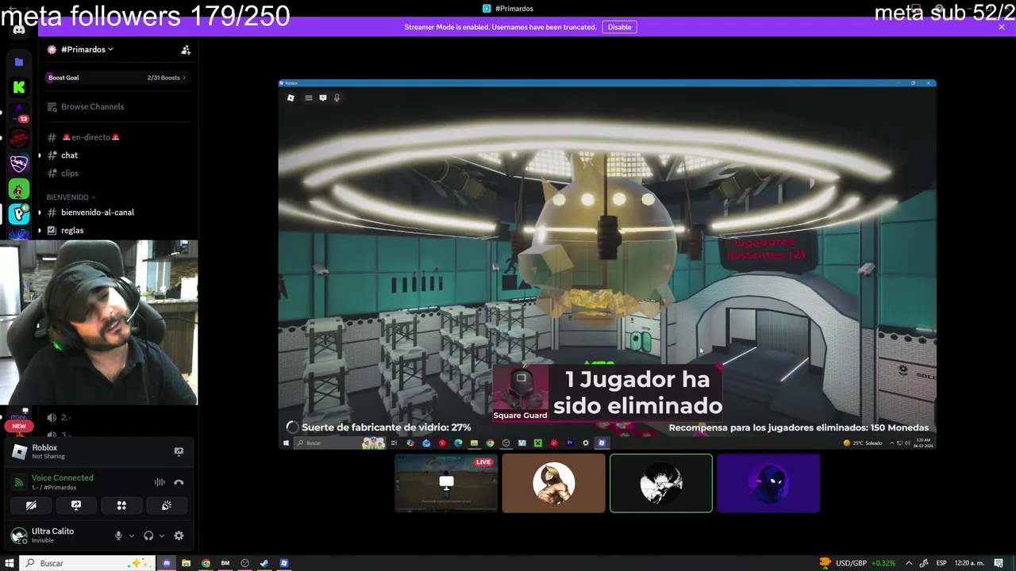Dismiss the Streamer Mode notice
This screenshot has height=571, width=1016.
coord(1002,27)
